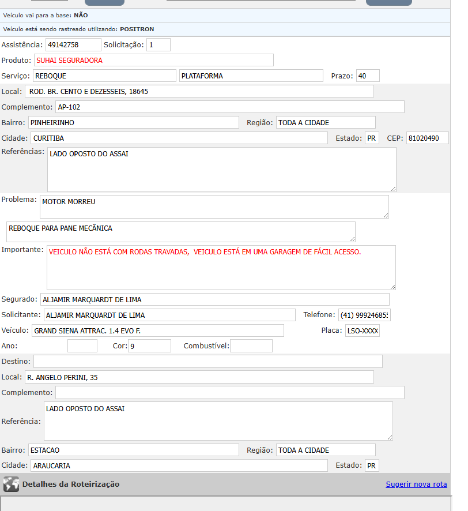Click the Região field next to PINHEIRINHO
The image size is (468, 511).
pos(326,122)
